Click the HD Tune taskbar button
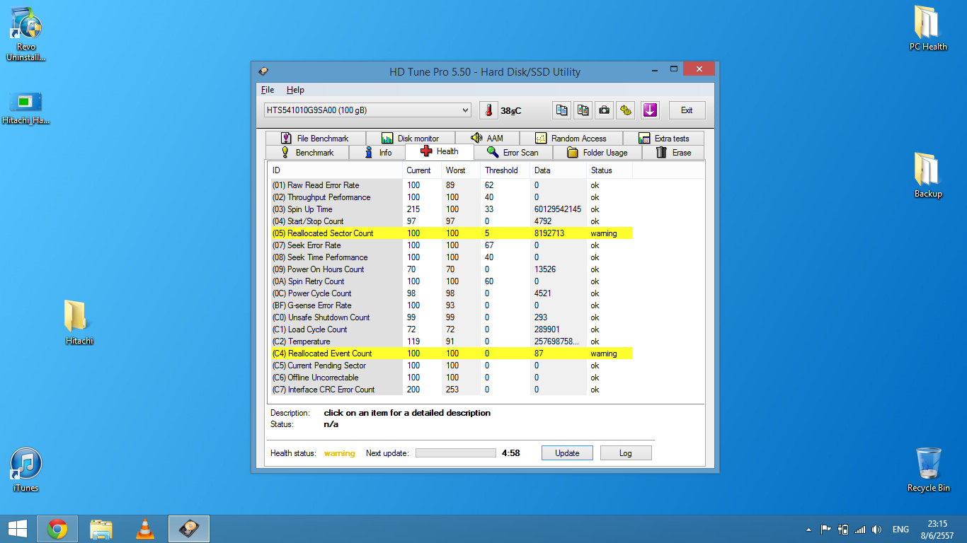The width and height of the screenshot is (967, 543). point(189,529)
